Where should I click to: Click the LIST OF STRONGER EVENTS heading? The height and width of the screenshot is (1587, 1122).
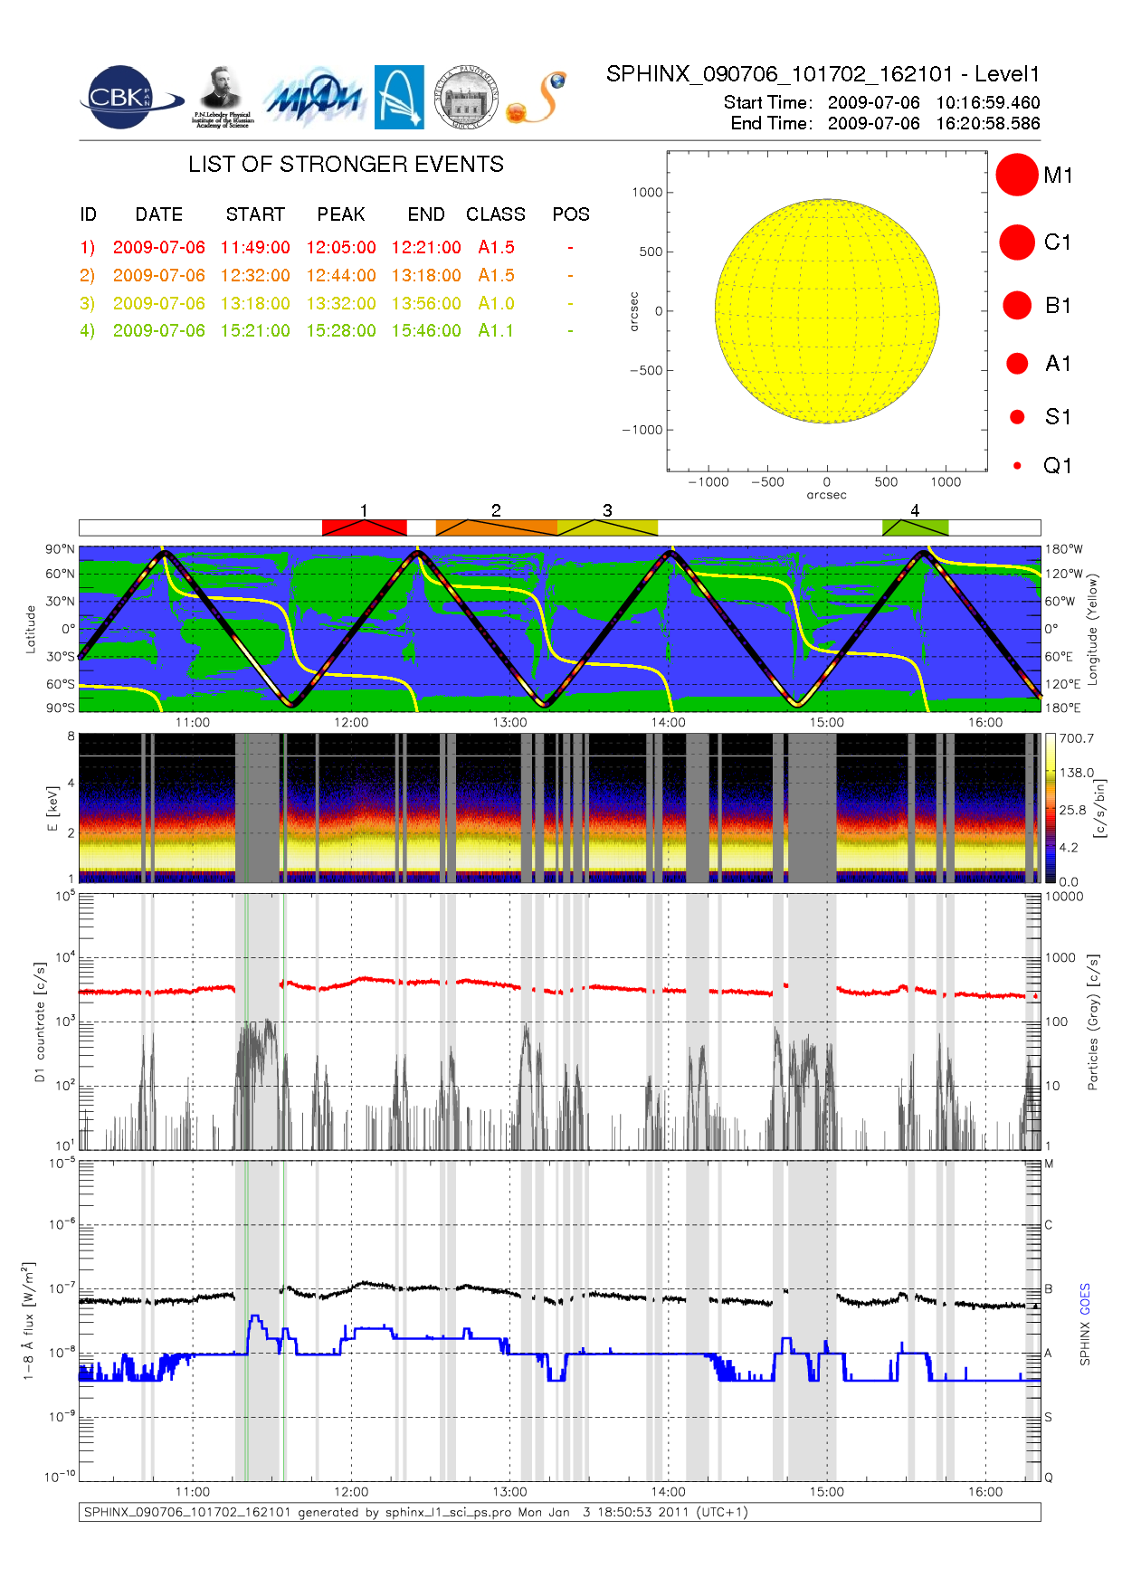[346, 165]
